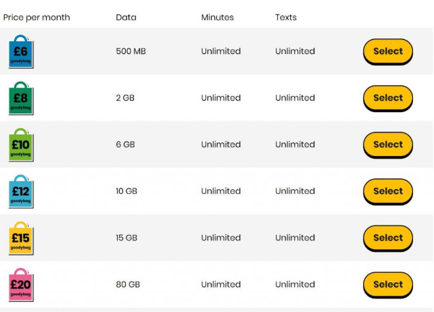
Task: Click the 500 MB data value
Action: (130, 51)
